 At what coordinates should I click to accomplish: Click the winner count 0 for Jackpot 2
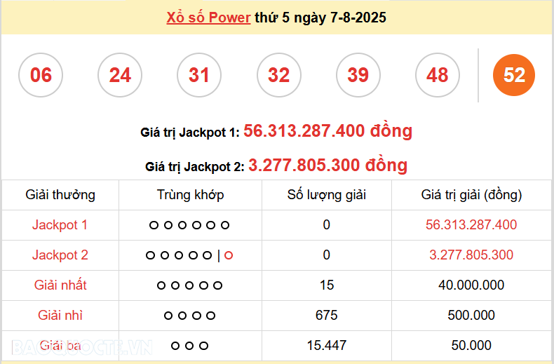click(327, 255)
